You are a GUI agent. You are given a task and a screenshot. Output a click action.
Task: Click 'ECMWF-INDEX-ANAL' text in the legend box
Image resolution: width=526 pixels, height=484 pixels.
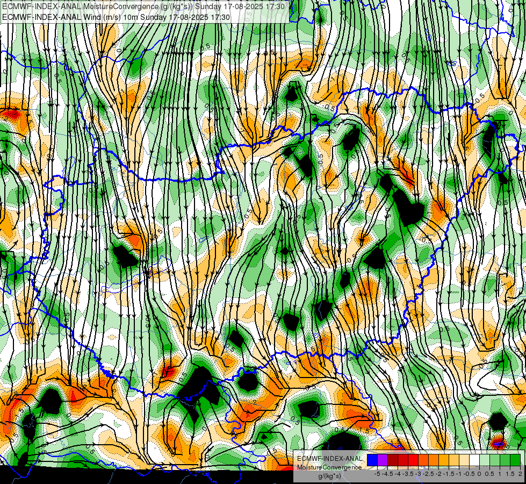pyautogui.click(x=329, y=459)
